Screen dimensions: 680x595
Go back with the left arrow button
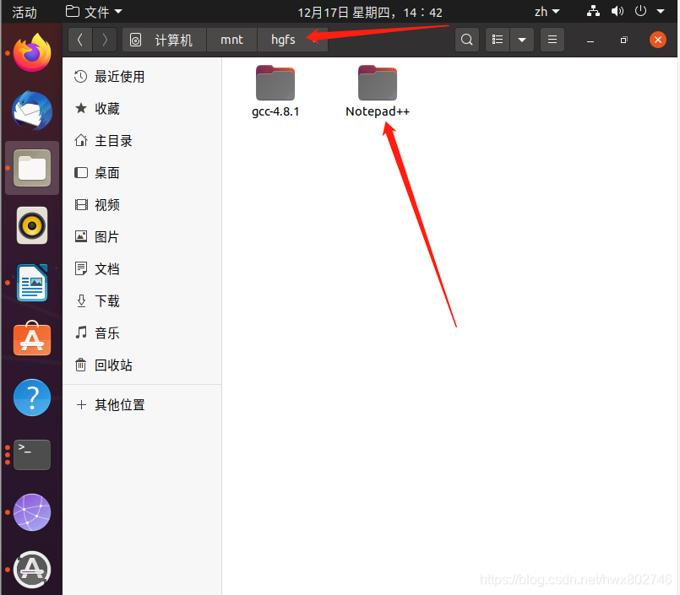point(80,40)
